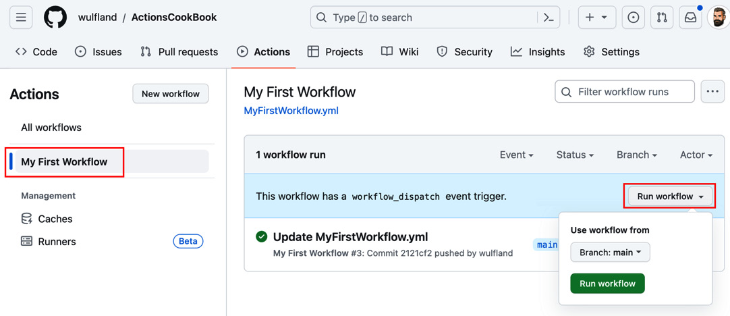Open the MyFirstWorkflow.yml link

[291, 111]
